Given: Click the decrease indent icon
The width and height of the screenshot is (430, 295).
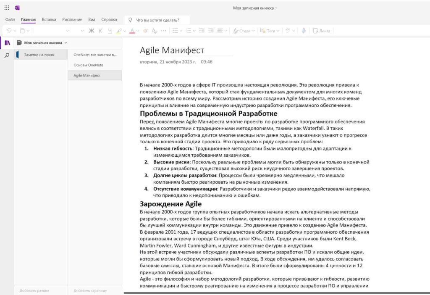Looking at the screenshot, I should point(202,31).
